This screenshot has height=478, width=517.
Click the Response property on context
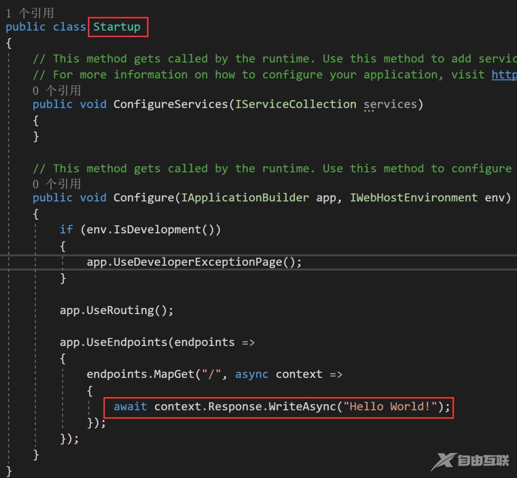[x=235, y=407]
